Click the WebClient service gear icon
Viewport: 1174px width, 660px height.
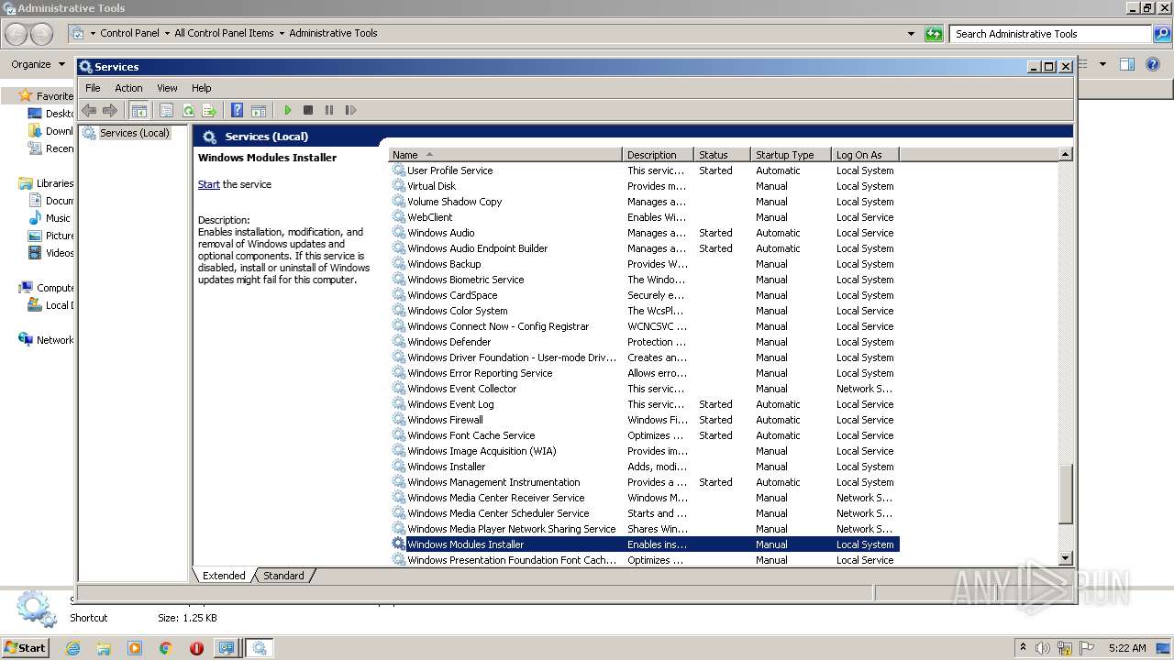tap(398, 217)
